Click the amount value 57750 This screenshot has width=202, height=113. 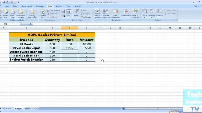point(86,48)
